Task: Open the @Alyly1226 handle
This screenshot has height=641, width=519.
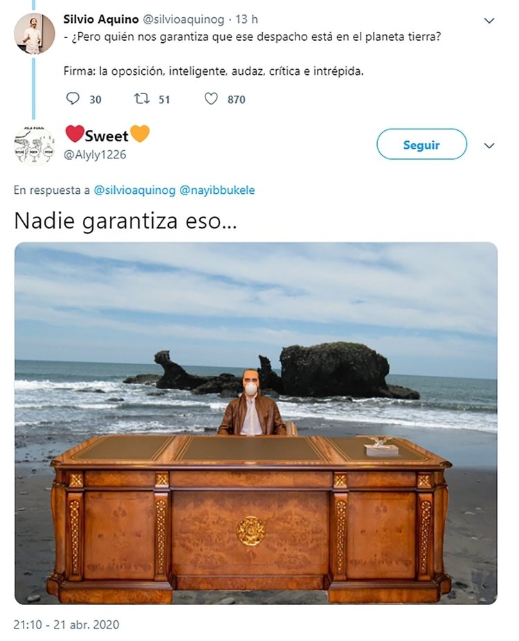Action: coord(95,155)
